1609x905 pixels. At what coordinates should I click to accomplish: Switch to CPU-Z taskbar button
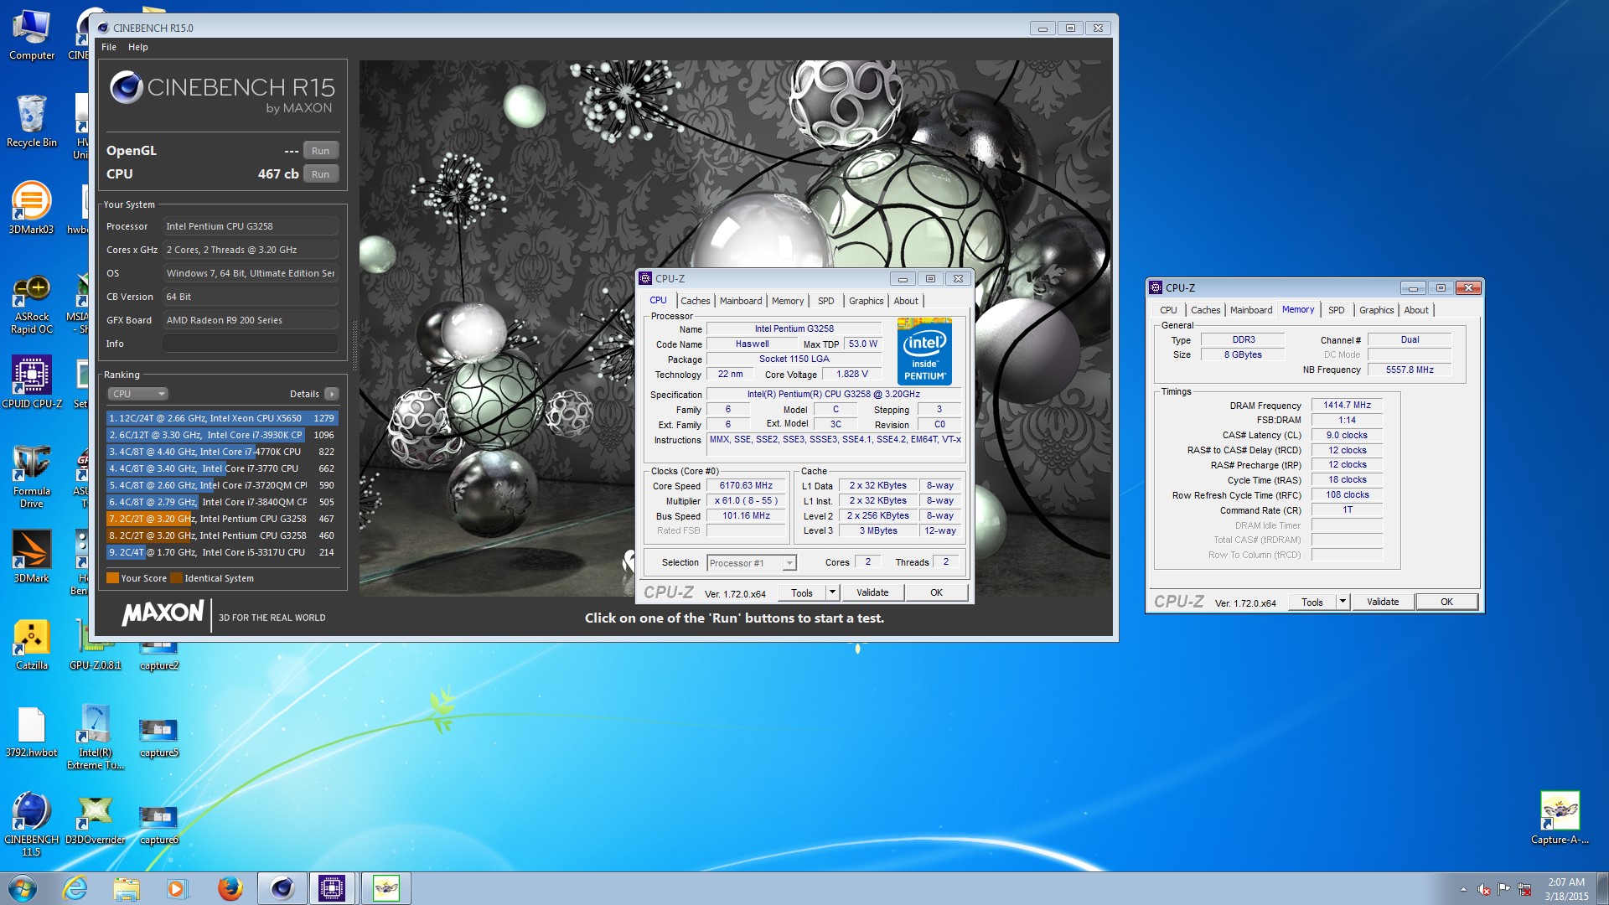point(332,888)
